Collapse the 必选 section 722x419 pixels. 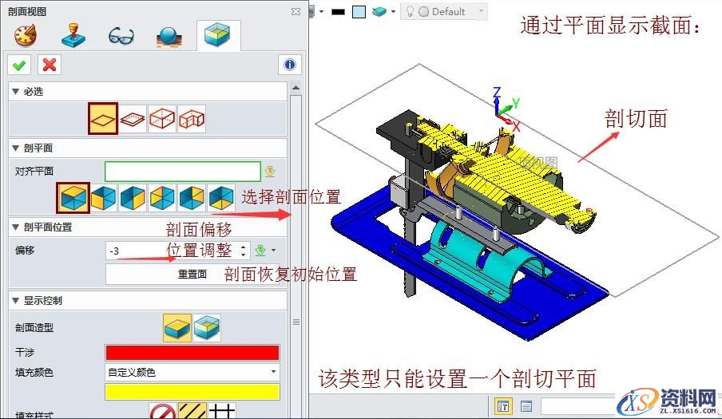point(15,92)
